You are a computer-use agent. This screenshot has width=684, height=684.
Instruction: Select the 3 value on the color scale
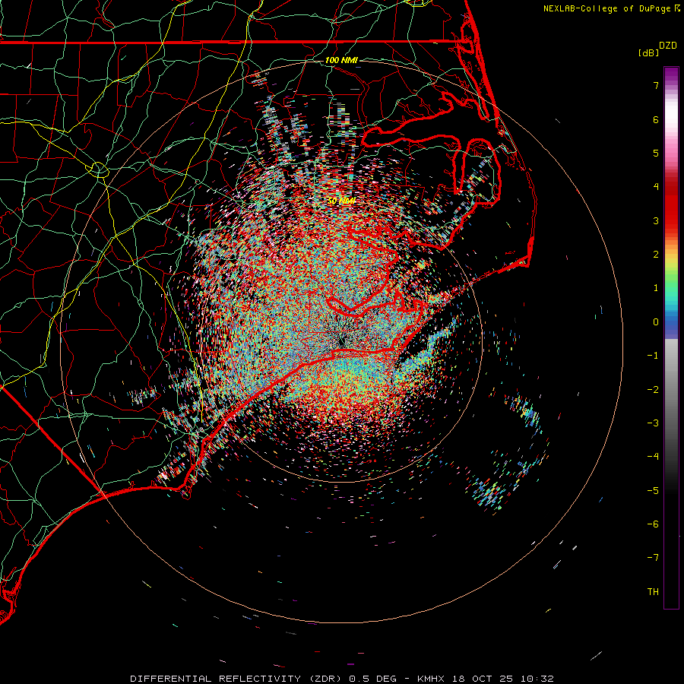point(656,220)
